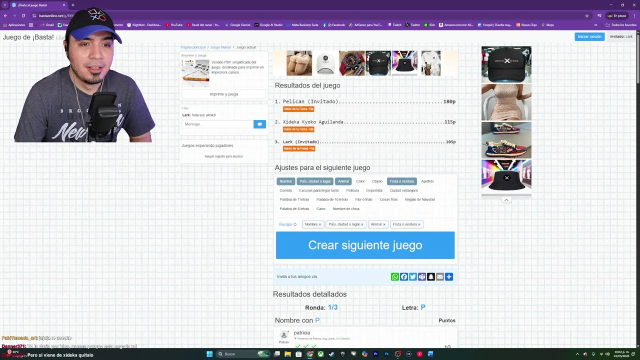The width and height of the screenshot is (640, 360).
Task: Focus the Mensaje chat input
Action: point(217,124)
